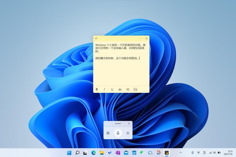Open the sticky note three-dots menu
Image resolution: width=236 pixels, height=157 pixels.
tap(141, 39)
